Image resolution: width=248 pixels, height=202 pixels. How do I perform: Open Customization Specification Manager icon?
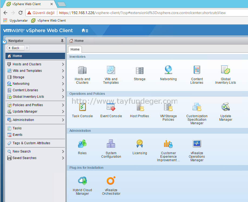[x=197, y=107]
